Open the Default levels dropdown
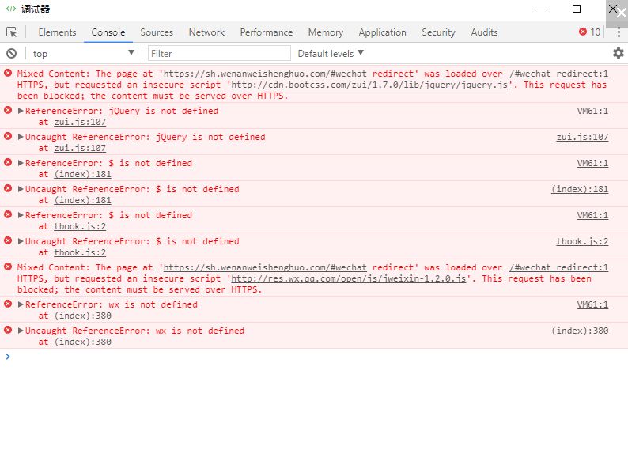 [331, 53]
